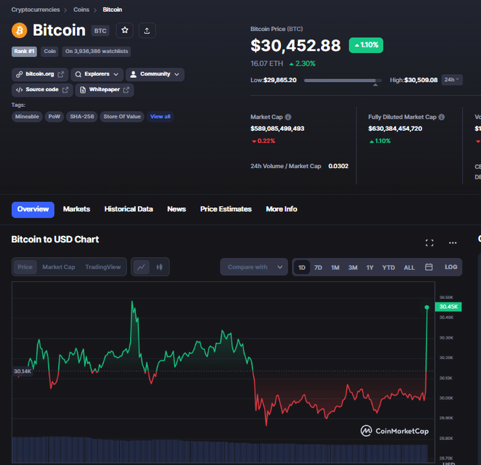Open the Compare with dropdown
Viewport: 481px width, 465px height.
coord(254,267)
